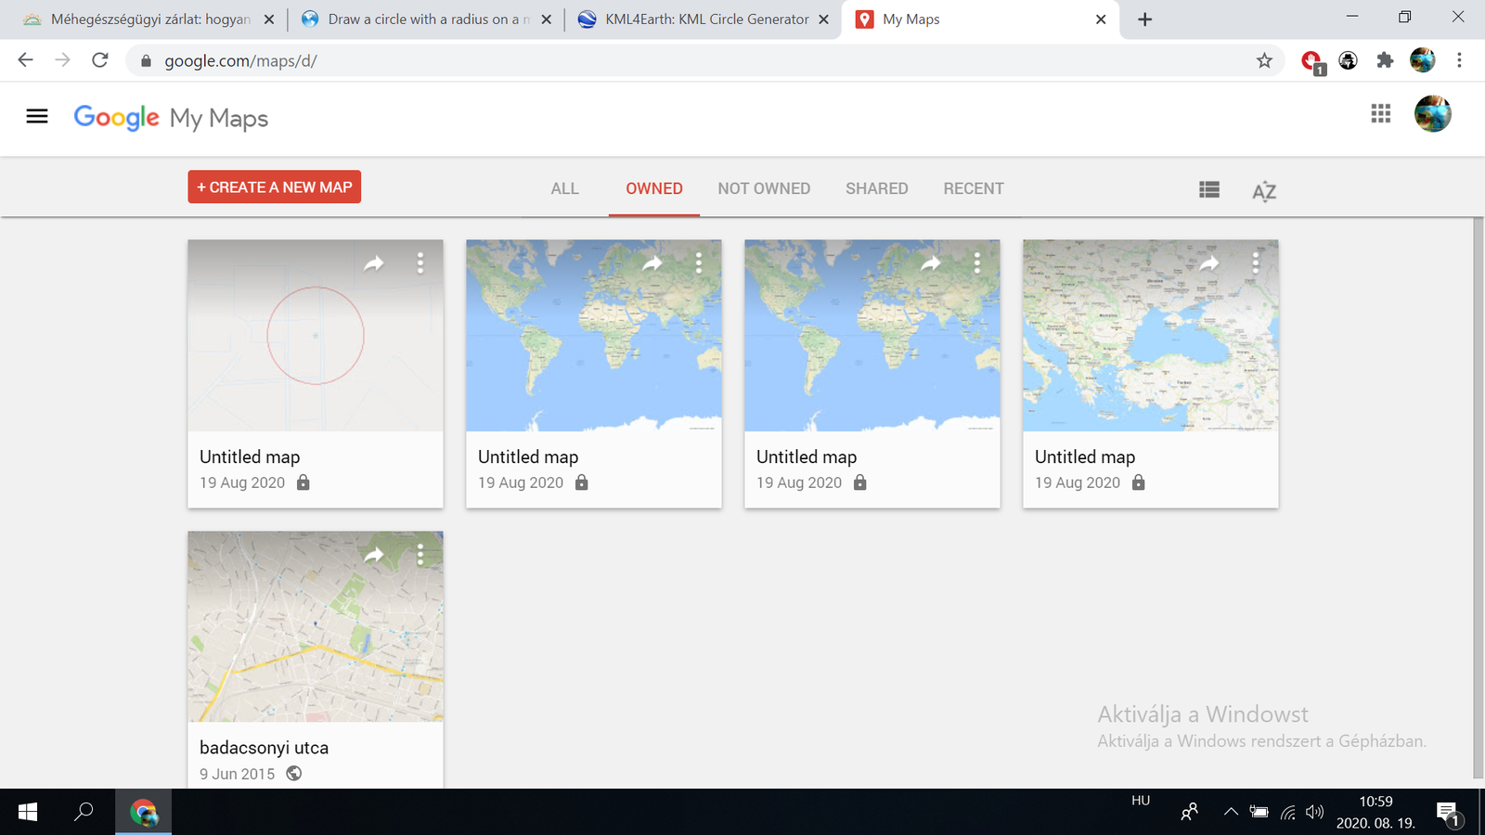Viewport: 1485px width, 835px height.
Task: Share the first Untitled map with circle
Action: (x=374, y=263)
